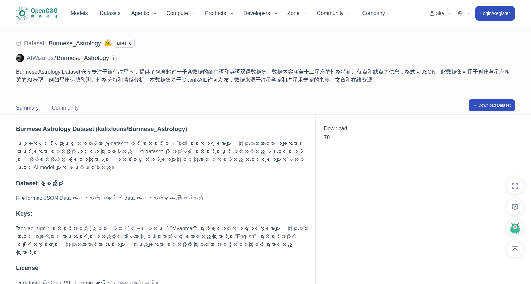Open the QR scan floating button
The width and height of the screenshot is (531, 284).
pos(515,186)
